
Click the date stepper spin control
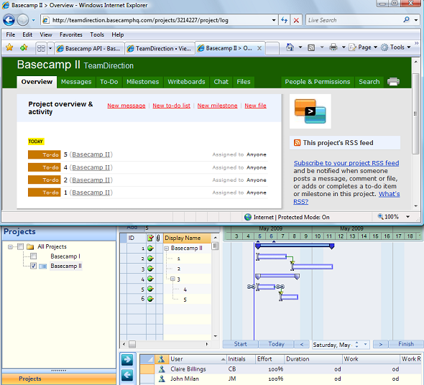coord(356,345)
